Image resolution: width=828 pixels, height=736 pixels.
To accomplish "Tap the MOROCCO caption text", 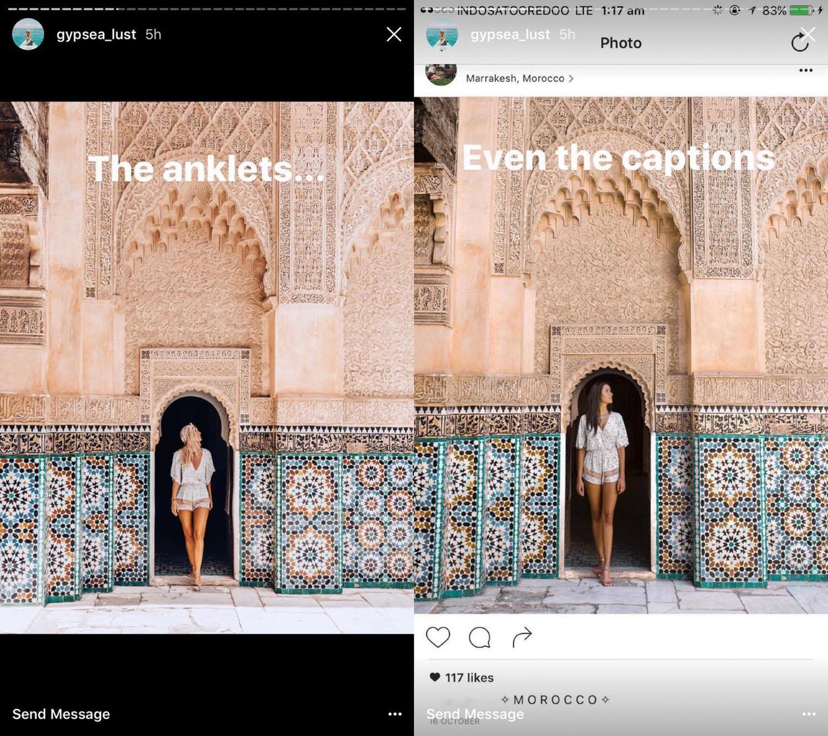I will click(556, 700).
